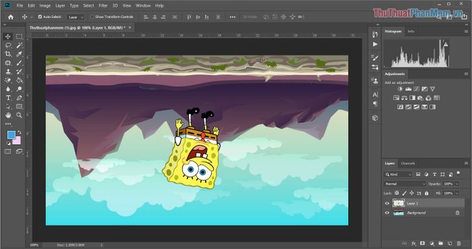The height and width of the screenshot is (249, 472).
Task: Switch to the Channels tab
Action: coord(408,164)
